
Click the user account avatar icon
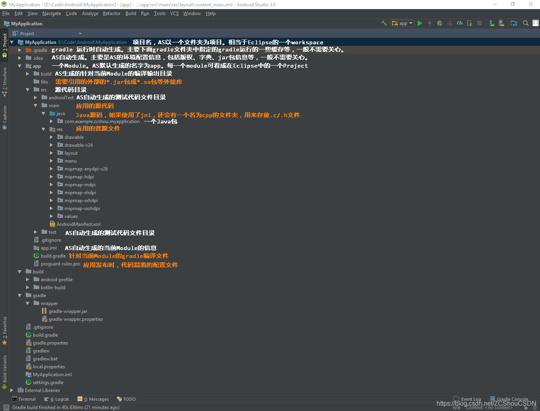click(536, 23)
